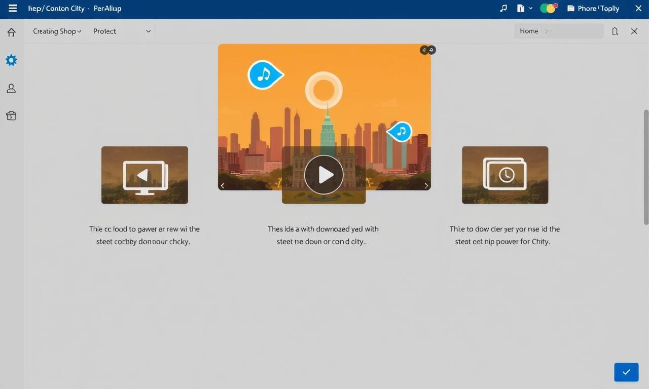Open the user profile sidebar icon

pos(11,89)
